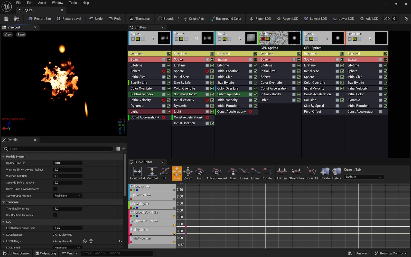Image resolution: width=411 pixels, height=257 pixels.
Task: Click the viewport View button
Action: point(8,34)
